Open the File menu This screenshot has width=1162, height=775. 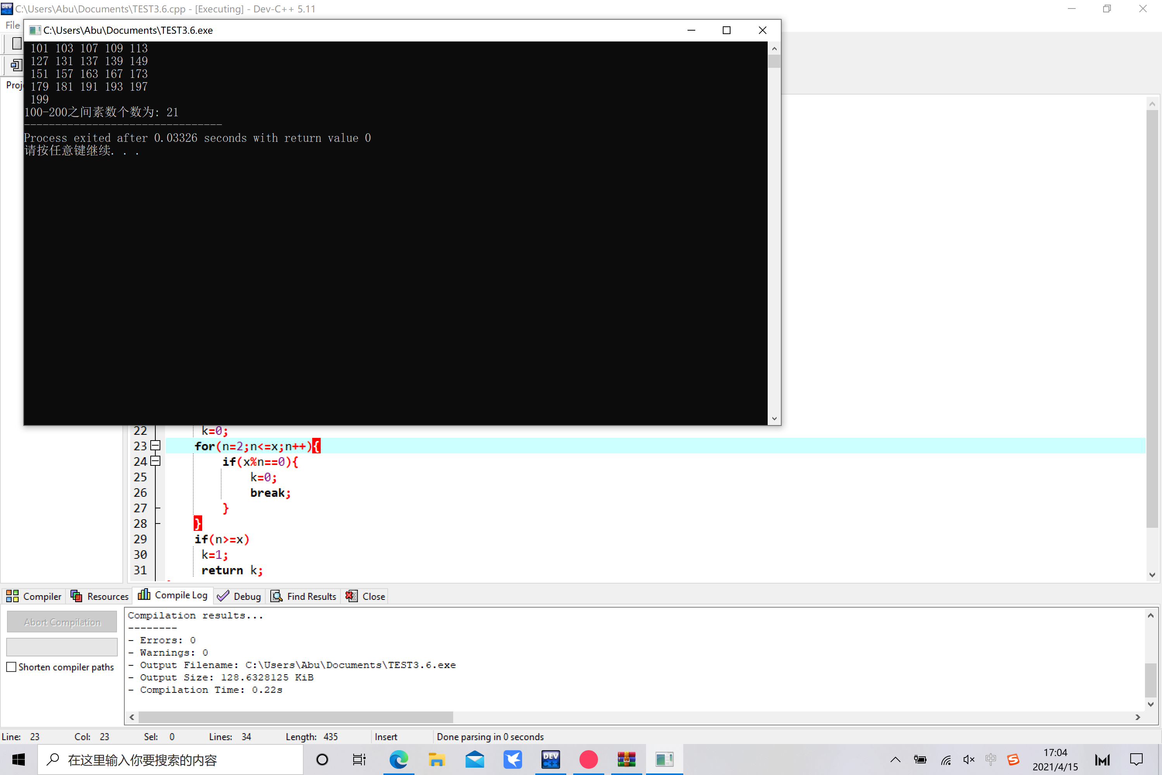12,25
